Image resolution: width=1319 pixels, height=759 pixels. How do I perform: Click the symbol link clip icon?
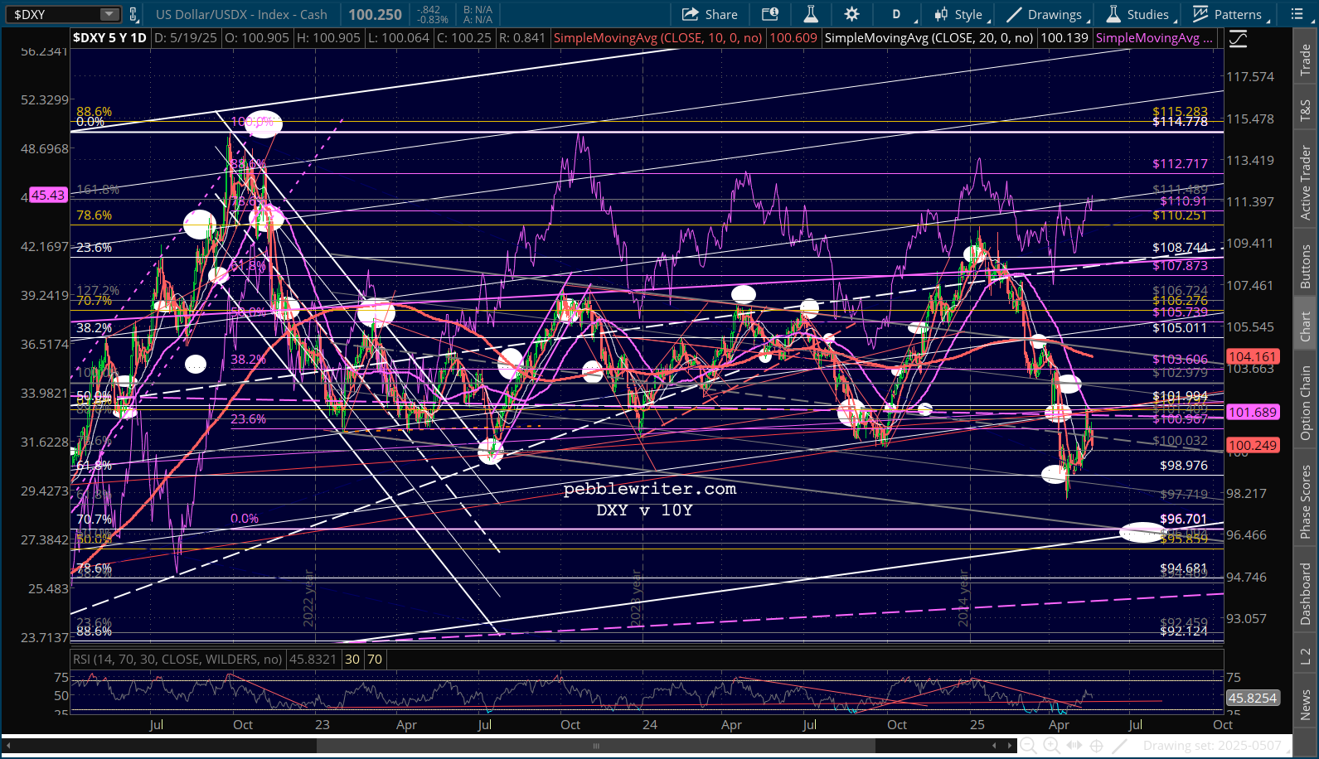coord(133,14)
